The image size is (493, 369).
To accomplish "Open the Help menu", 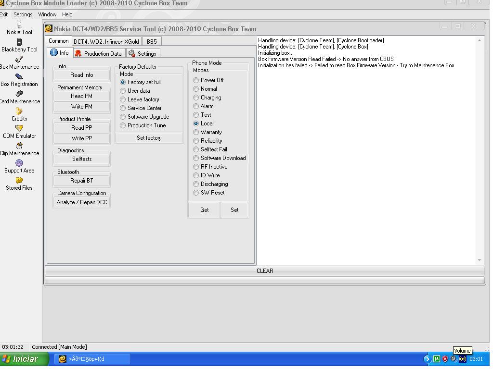I will tap(67, 14).
